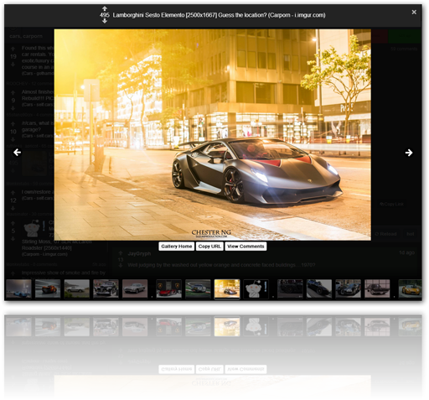The image size is (429, 400).
Task: Select the red Lamborghini showroom thumbnail
Action: [169, 288]
